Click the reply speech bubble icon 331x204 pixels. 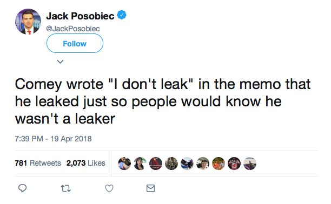coord(22,188)
